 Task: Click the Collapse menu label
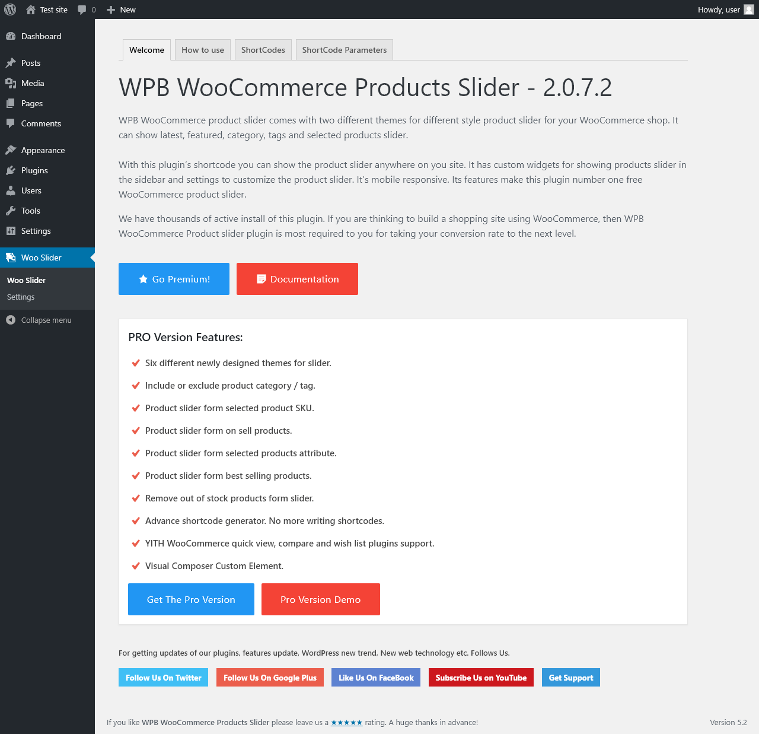tap(46, 320)
